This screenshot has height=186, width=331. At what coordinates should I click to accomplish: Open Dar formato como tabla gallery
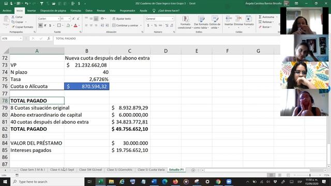pyautogui.click(x=201, y=22)
